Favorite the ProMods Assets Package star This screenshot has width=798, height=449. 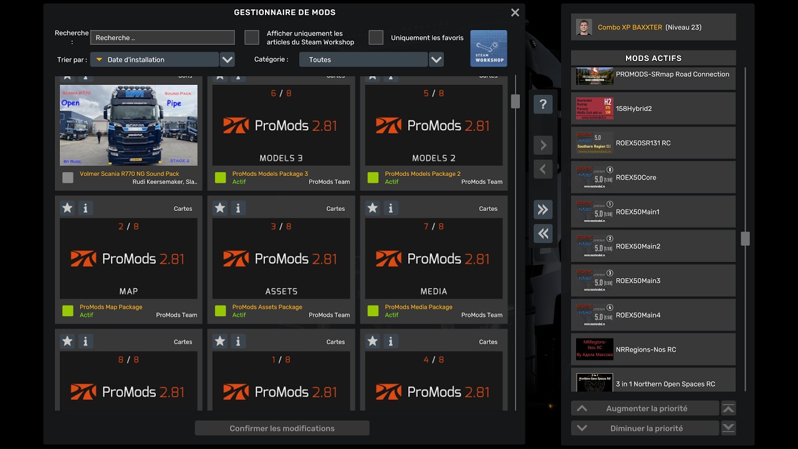pos(220,208)
